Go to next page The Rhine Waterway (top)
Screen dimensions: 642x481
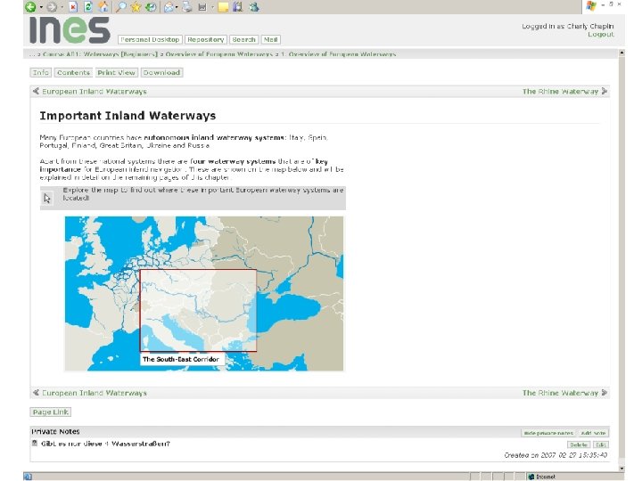[x=560, y=92]
